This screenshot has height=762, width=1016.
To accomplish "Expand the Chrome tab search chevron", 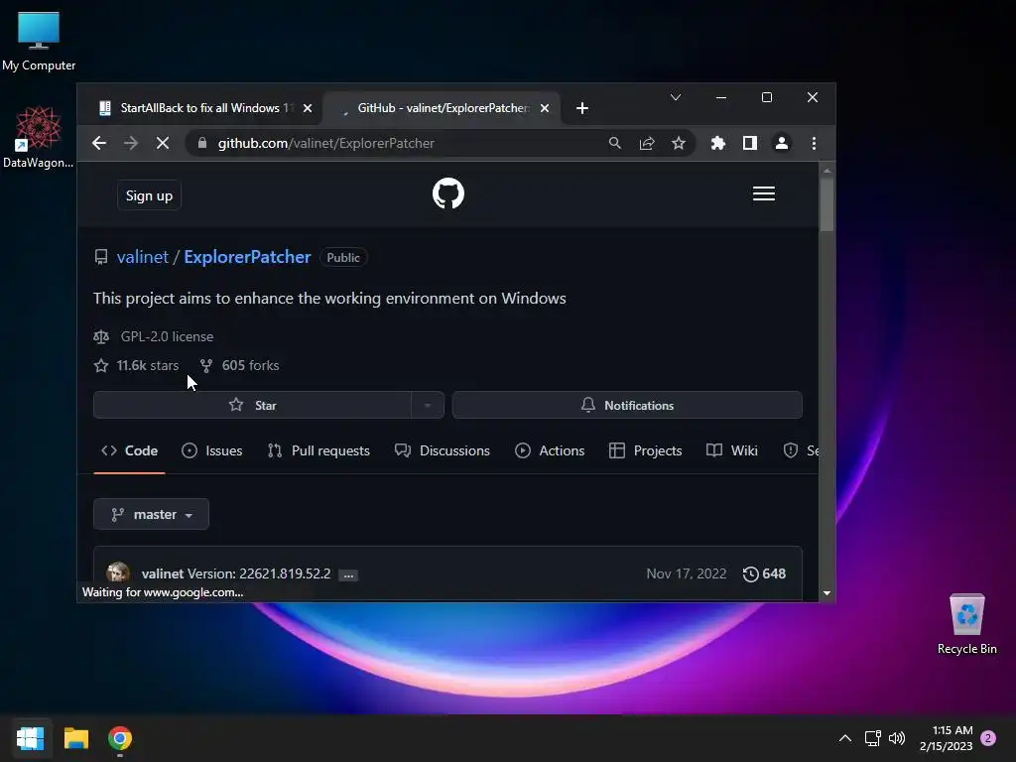I will (x=675, y=97).
